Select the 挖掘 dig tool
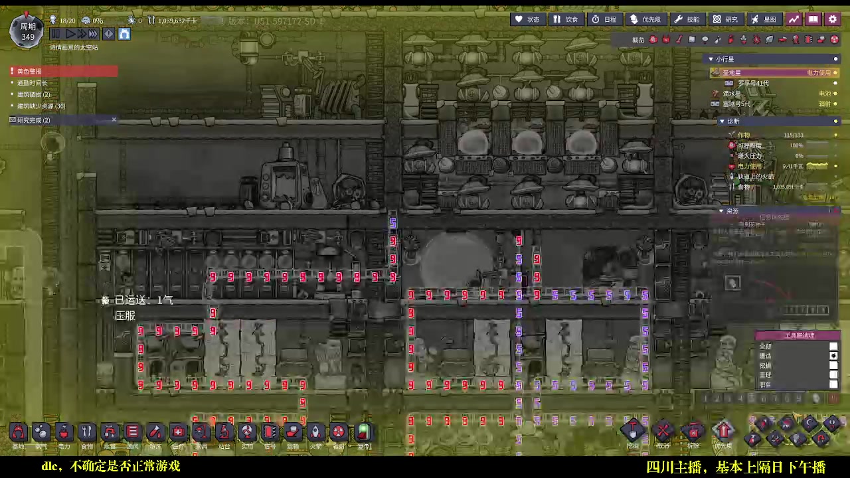 pos(633,431)
